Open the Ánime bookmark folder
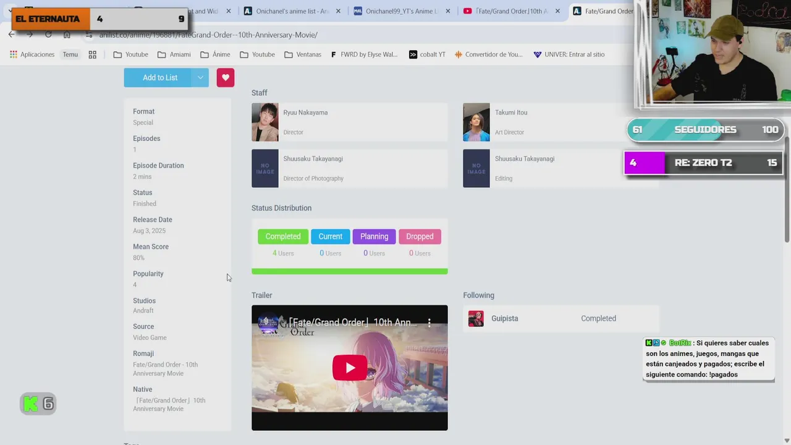This screenshot has width=791, height=445. tap(215, 54)
